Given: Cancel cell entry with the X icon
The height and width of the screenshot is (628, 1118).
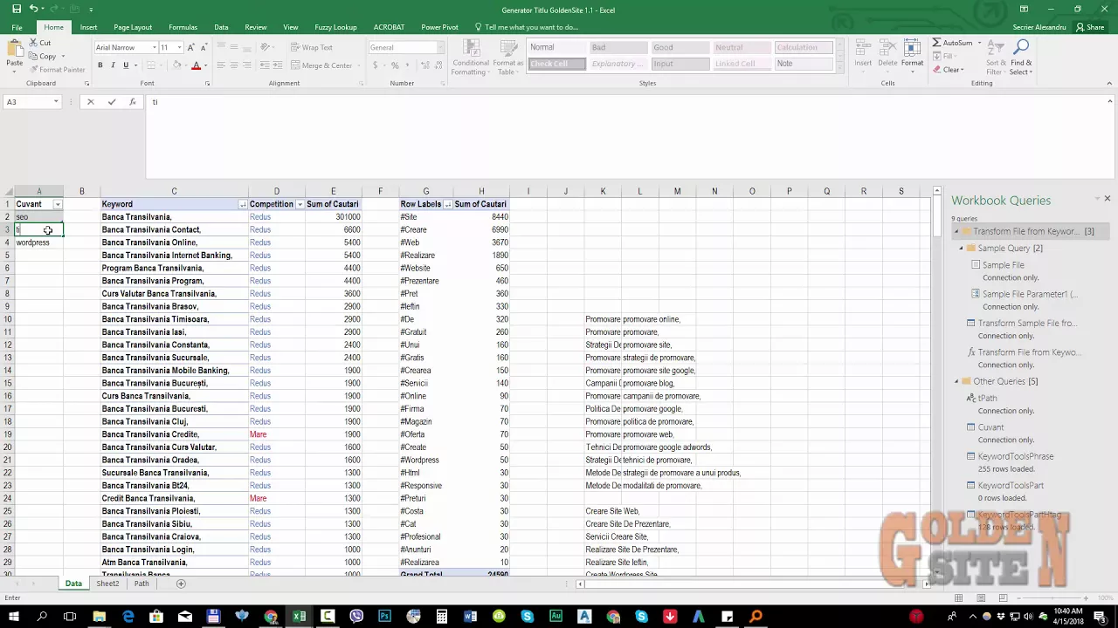Looking at the screenshot, I should (90, 102).
